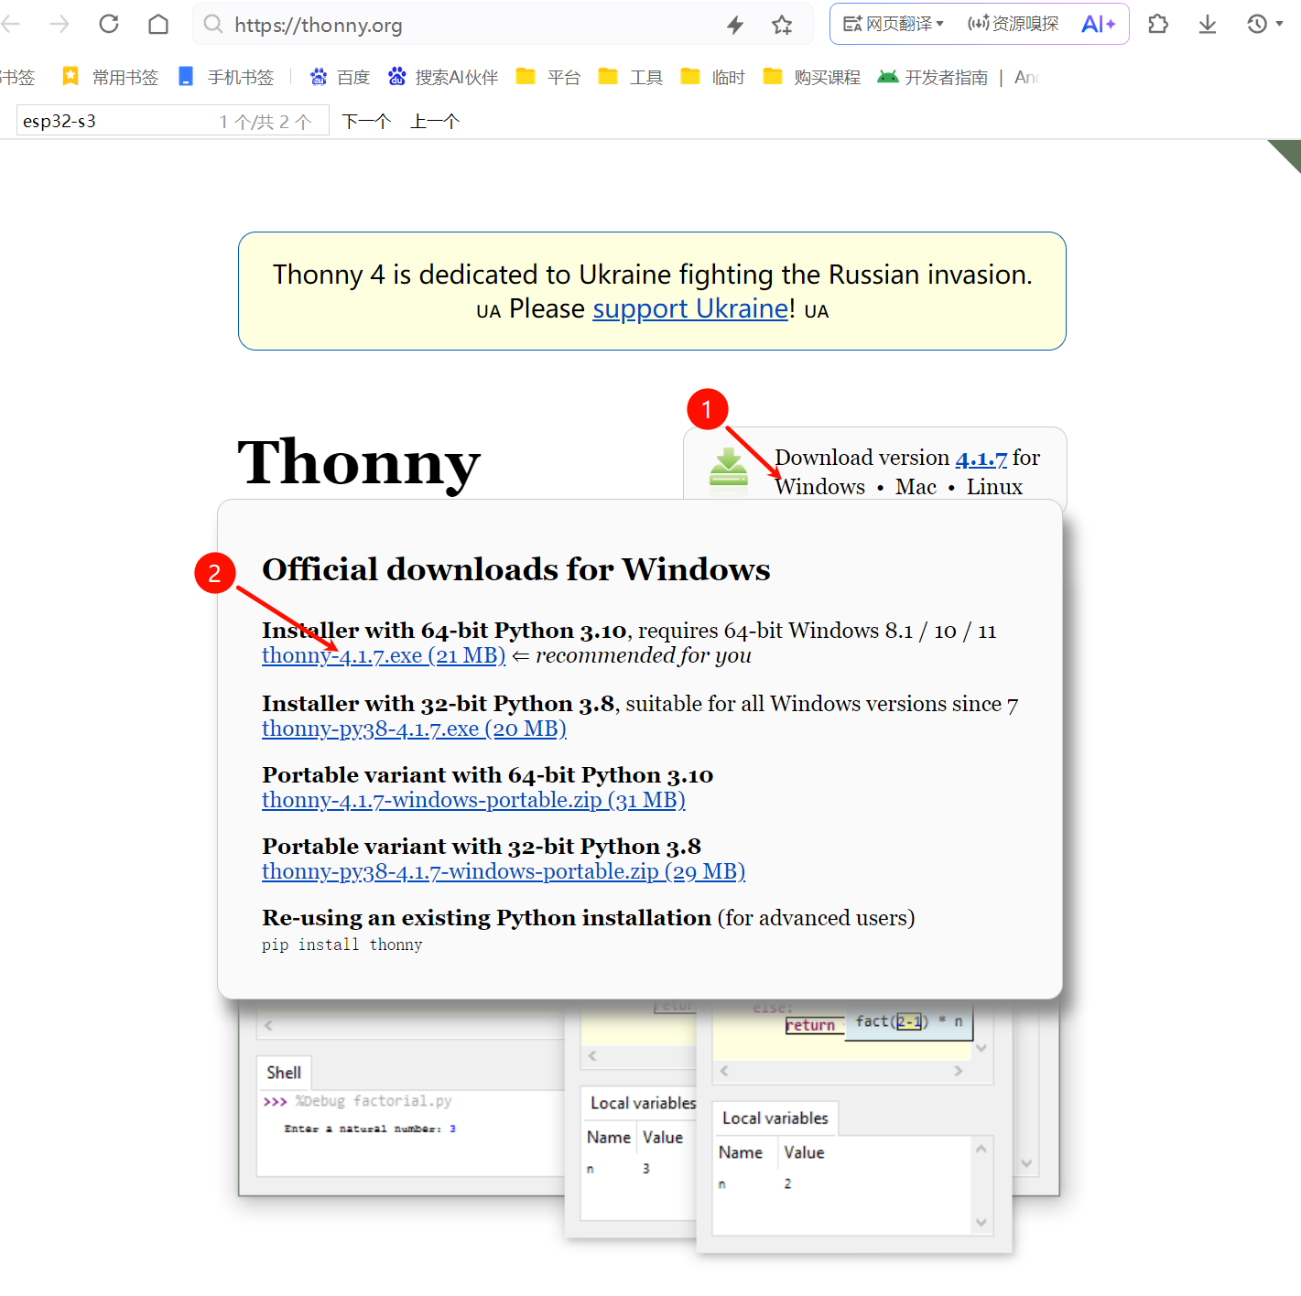This screenshot has width=1301, height=1296.
Task: Click the version 4.1.7 link
Action: (x=981, y=458)
